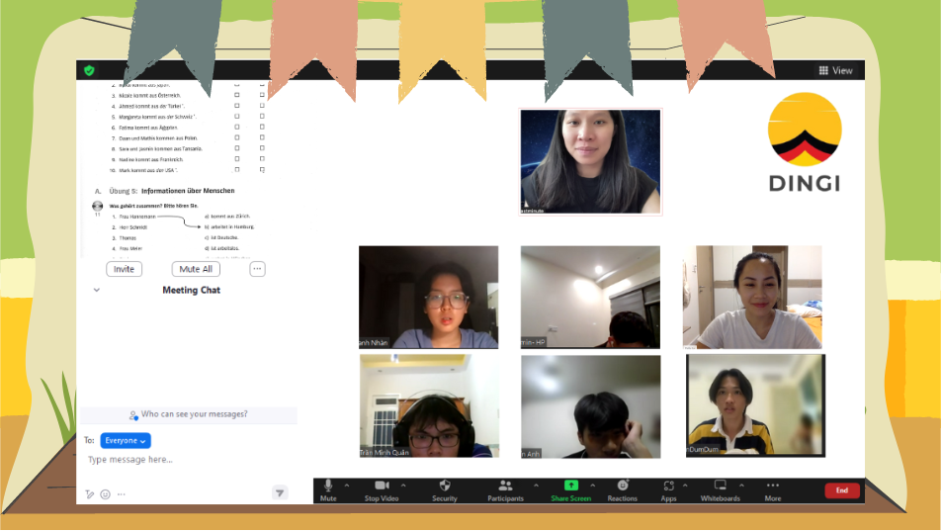
Task: Select the DumDum video tile
Action: [x=755, y=405]
